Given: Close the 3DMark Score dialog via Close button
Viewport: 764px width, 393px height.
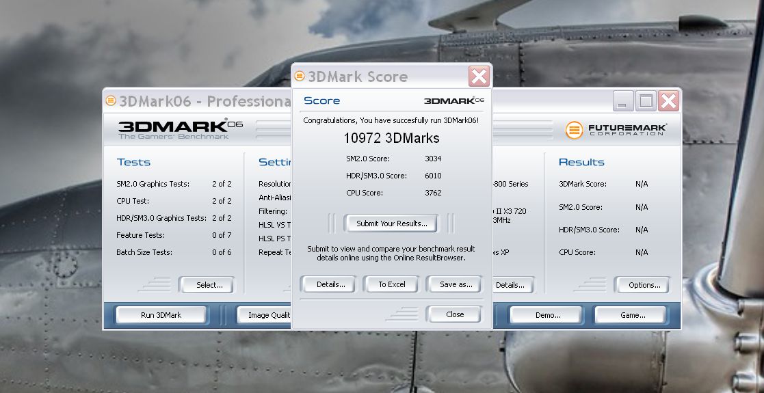Looking at the screenshot, I should tap(455, 314).
